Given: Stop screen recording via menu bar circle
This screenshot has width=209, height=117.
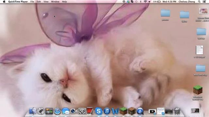Looking at the screenshot, I should click(124, 2).
